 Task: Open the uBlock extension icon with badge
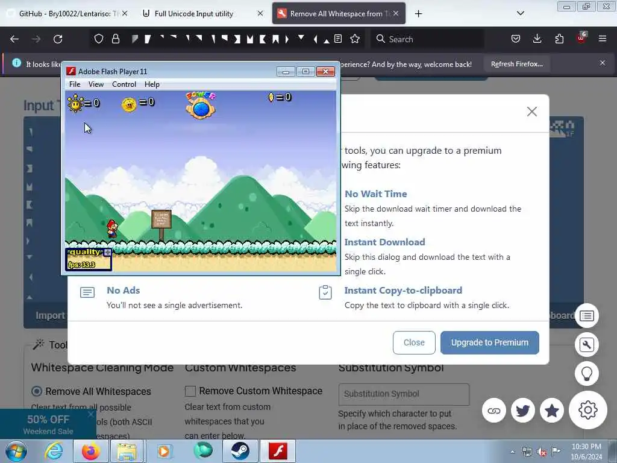pyautogui.click(x=581, y=38)
